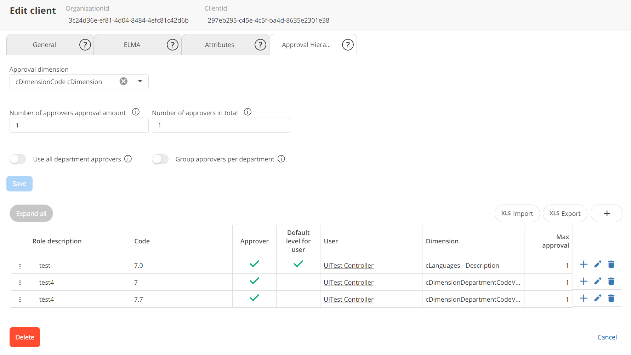This screenshot has height=355, width=631.
Task: Click the Number of approvers approval amount field
Action: point(79,125)
